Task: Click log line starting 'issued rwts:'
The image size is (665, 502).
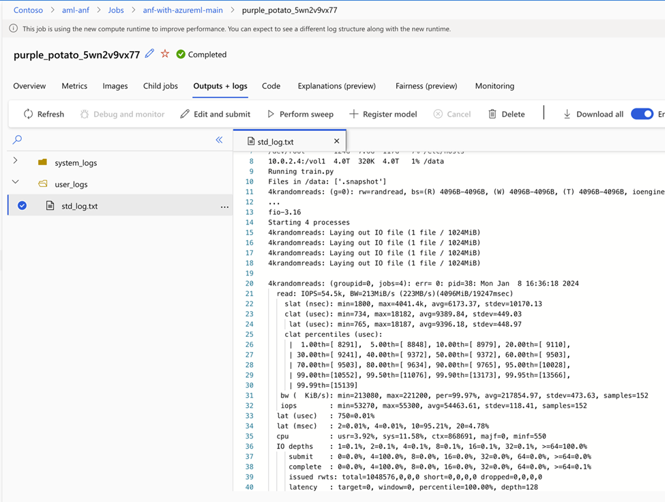Action: pyautogui.click(x=415, y=477)
